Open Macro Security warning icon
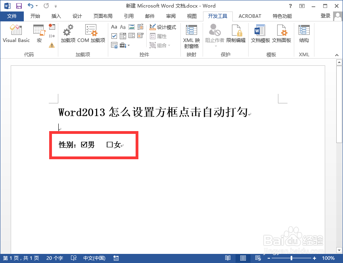The image size is (343, 263). (x=52, y=45)
